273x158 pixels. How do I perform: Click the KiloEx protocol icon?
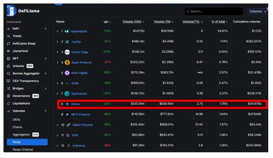pos(67,104)
